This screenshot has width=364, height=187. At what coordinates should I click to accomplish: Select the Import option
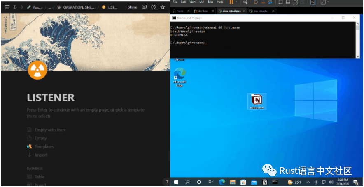pos(37,155)
